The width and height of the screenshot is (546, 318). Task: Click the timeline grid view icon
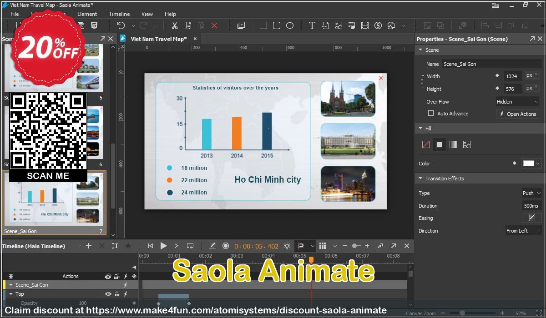coord(323,246)
